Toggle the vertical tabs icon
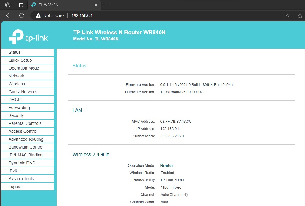Viewport: 305px width, 206px height. [x=21, y=5]
